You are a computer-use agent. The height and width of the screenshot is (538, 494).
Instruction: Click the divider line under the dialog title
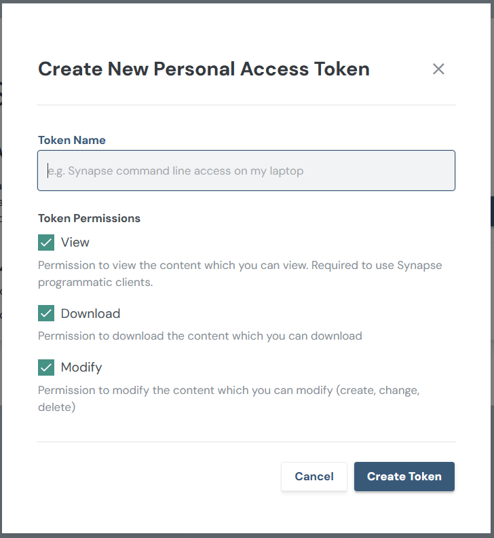click(246, 105)
